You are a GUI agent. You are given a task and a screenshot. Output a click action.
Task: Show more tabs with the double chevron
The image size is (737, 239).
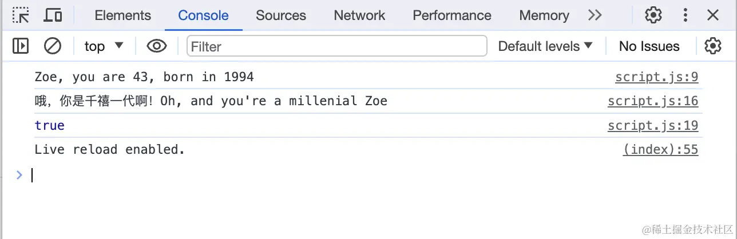(x=595, y=15)
